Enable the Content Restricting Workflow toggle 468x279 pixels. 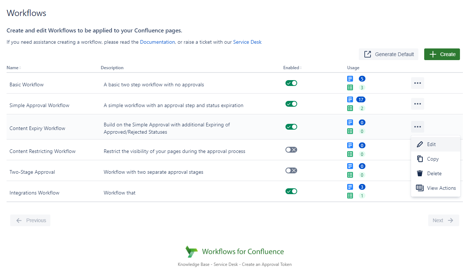click(291, 149)
